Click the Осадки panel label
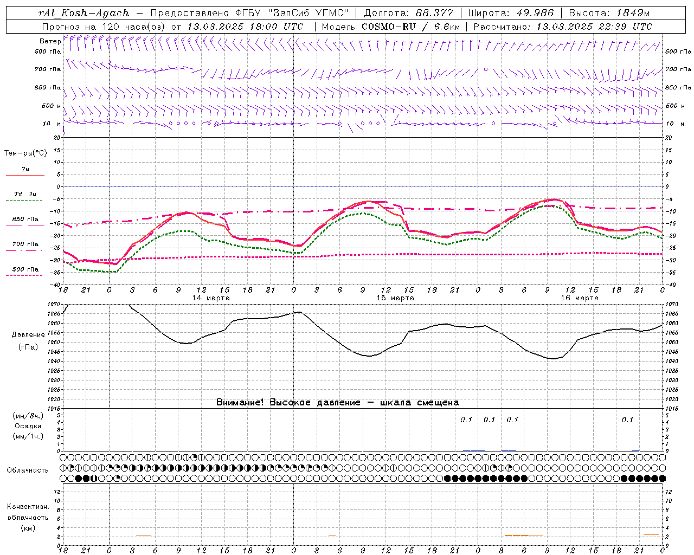Image resolution: width=694 pixels, height=555 pixels. coord(28,426)
